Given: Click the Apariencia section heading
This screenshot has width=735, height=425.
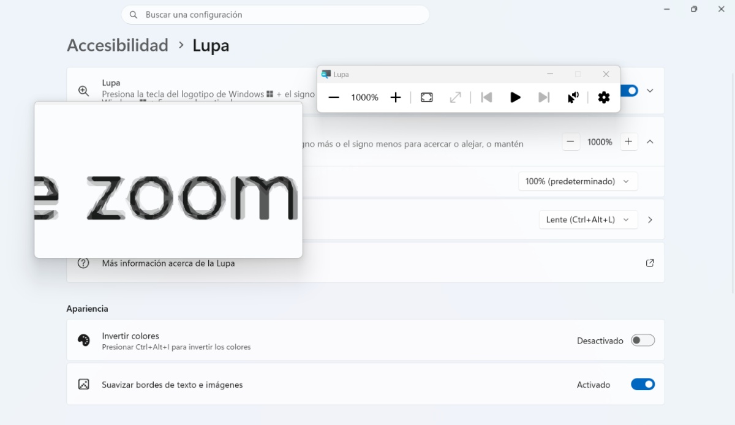Looking at the screenshot, I should click(87, 309).
